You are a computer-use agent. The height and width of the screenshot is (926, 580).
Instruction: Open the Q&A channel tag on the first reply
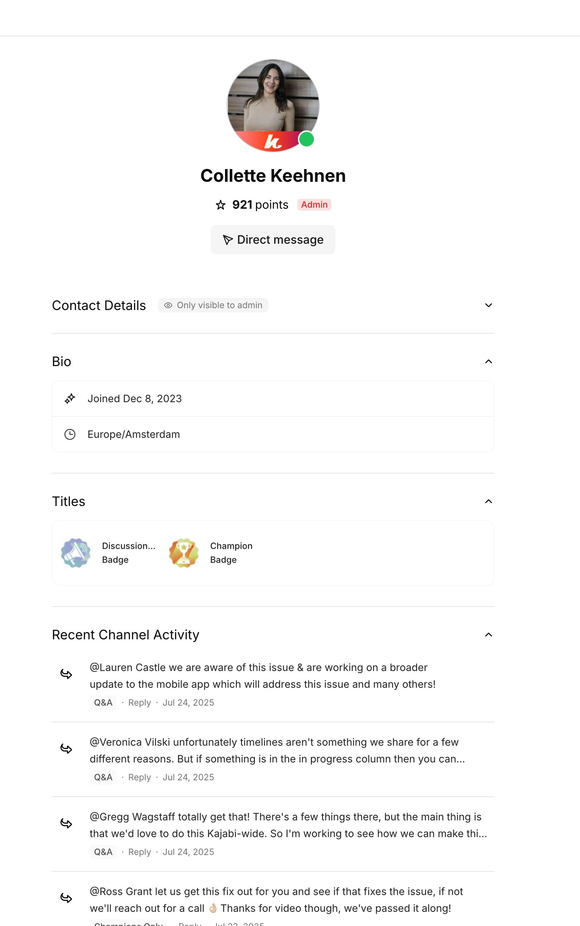(x=103, y=703)
